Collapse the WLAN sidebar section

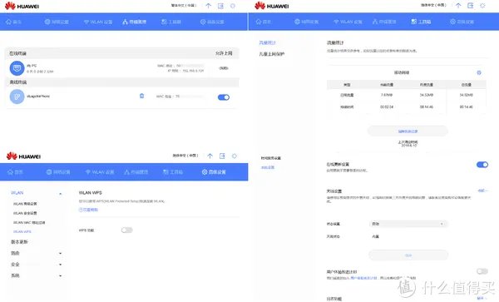coord(61,194)
